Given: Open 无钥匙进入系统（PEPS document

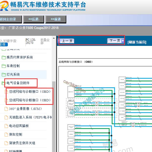Looking at the screenshot, I should coord(31,117).
